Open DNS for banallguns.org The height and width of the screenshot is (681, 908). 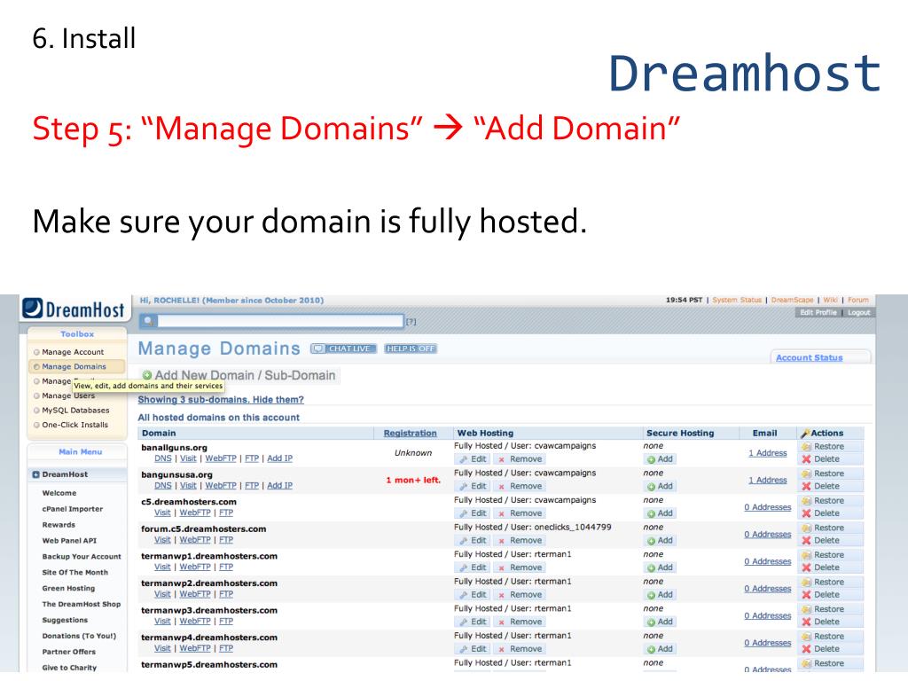click(163, 458)
